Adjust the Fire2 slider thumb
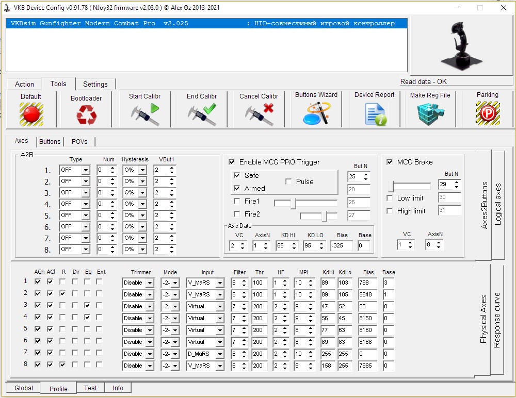 (x=325, y=216)
